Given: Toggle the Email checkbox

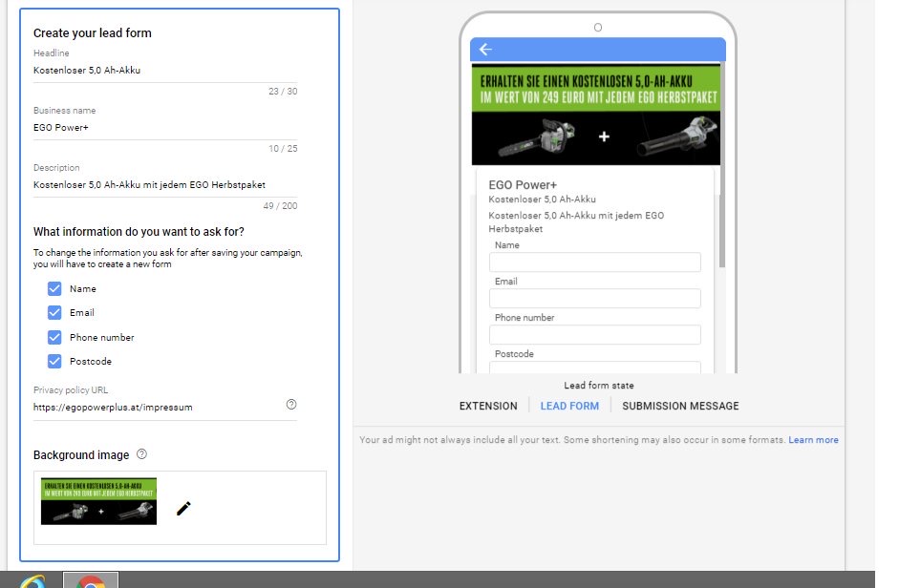Looking at the screenshot, I should click(x=54, y=312).
